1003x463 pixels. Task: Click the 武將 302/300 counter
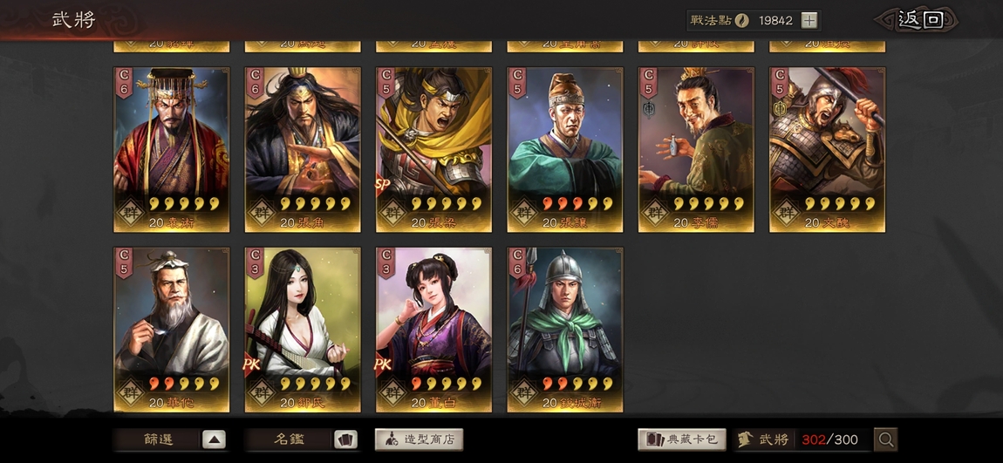[x=802, y=439]
